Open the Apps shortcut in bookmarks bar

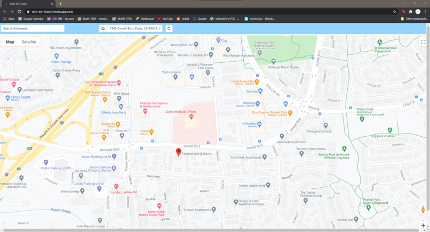coord(9,19)
